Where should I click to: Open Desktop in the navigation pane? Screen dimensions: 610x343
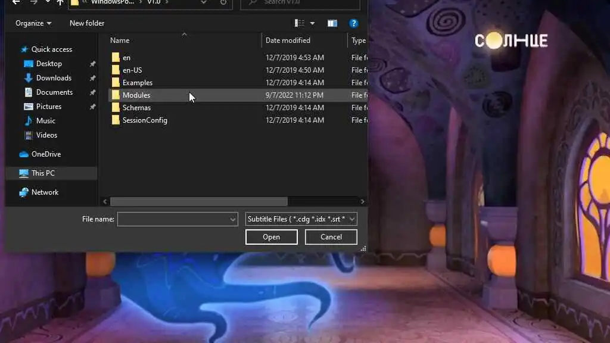click(x=49, y=64)
